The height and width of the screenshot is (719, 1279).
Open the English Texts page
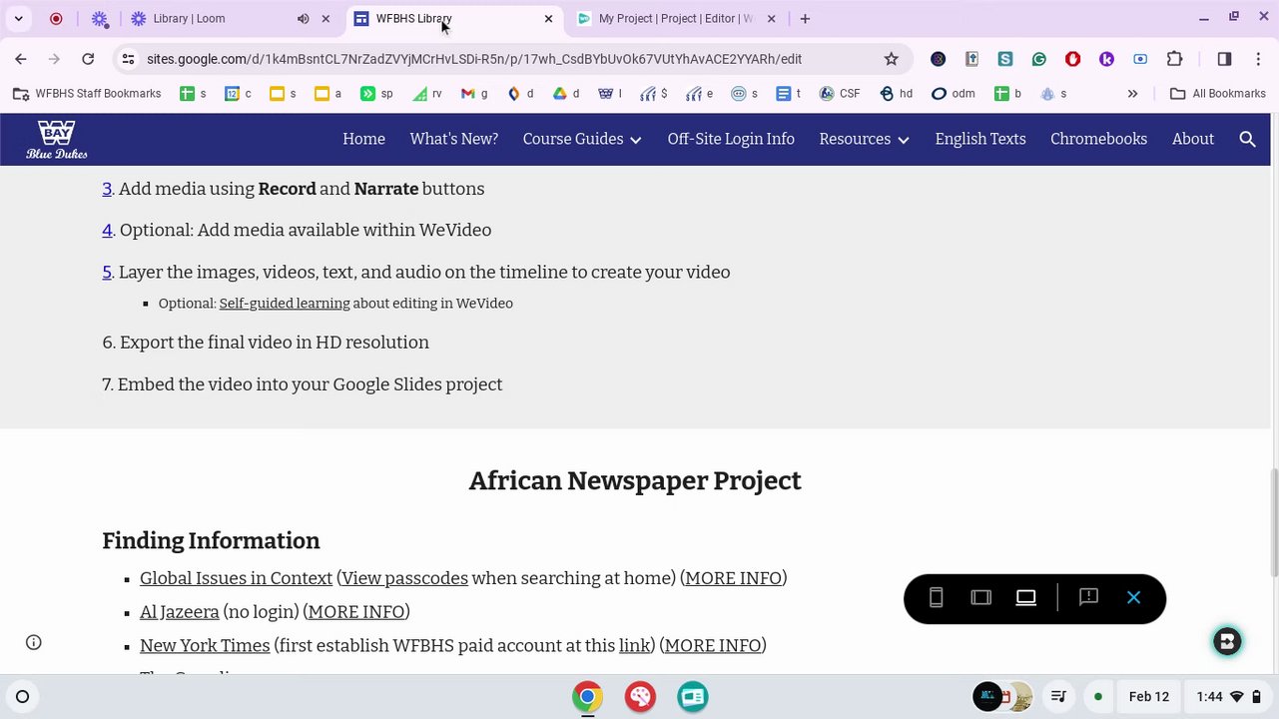pyautogui.click(x=979, y=139)
